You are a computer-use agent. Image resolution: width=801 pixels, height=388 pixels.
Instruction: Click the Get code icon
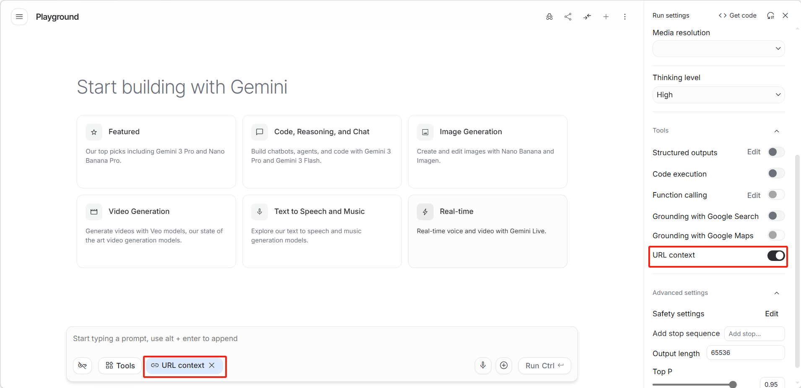(723, 16)
